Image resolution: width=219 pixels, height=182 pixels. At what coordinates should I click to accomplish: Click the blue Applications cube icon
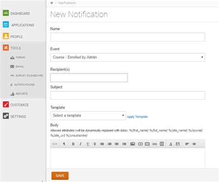[6, 24]
